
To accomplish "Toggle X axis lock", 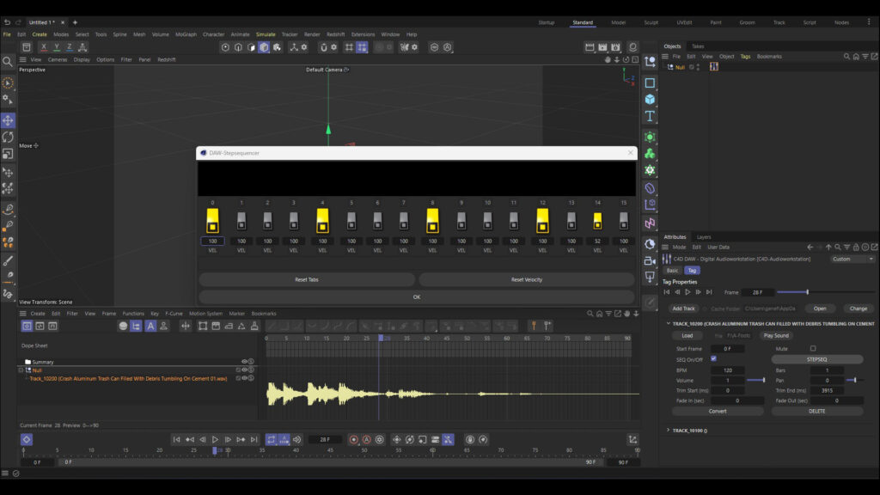I will pyautogui.click(x=43, y=47).
